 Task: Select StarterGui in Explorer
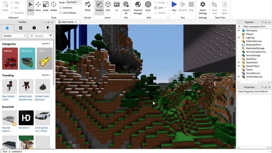tap(251, 59)
